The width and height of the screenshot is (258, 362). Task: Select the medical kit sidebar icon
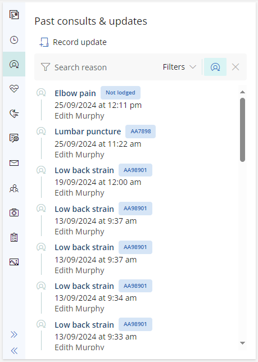14,212
